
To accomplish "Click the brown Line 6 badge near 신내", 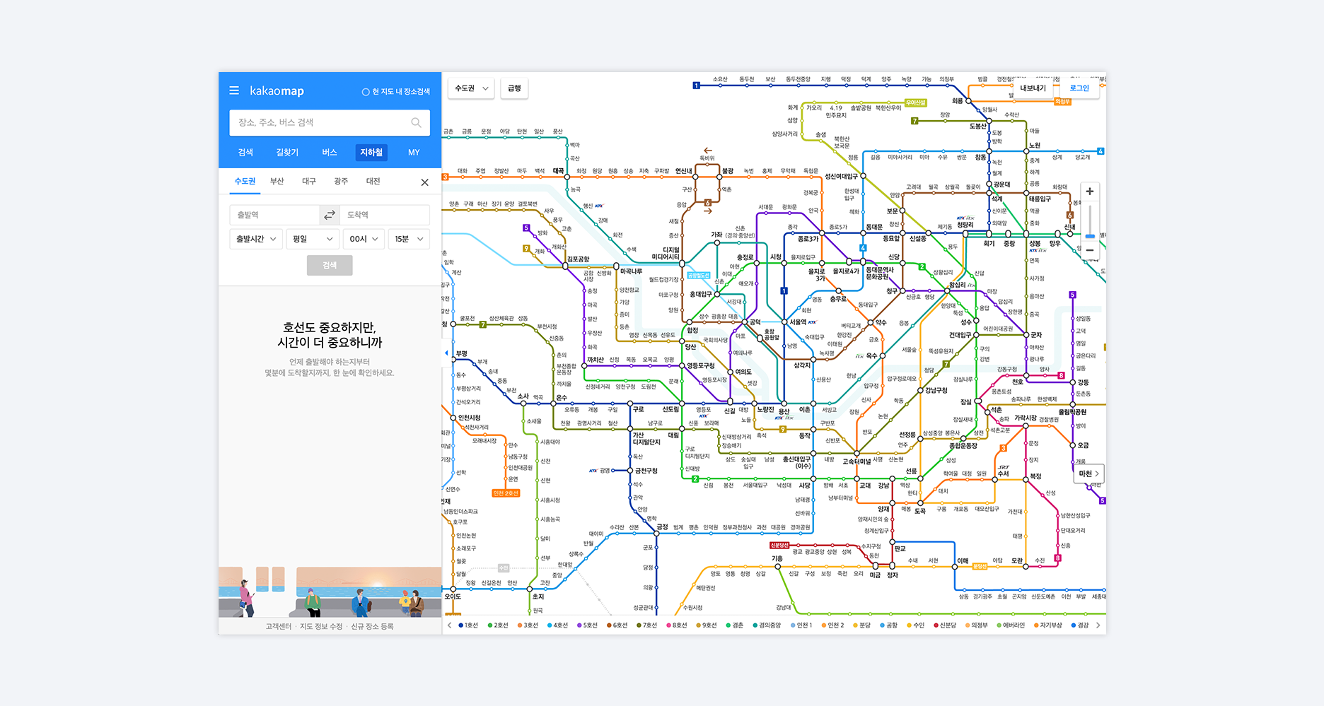I will tap(1070, 216).
